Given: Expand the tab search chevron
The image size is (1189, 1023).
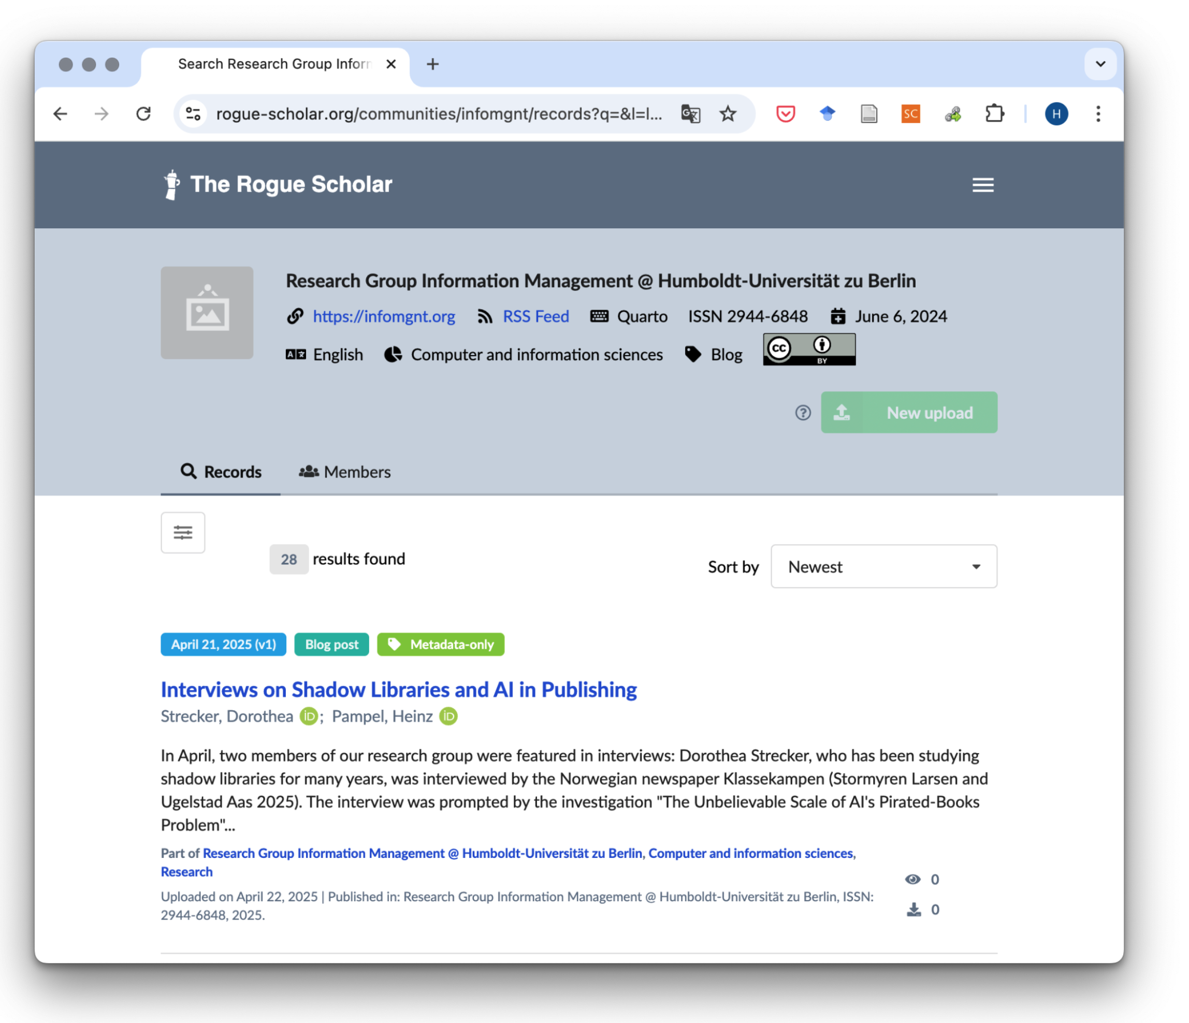Looking at the screenshot, I should tap(1100, 64).
